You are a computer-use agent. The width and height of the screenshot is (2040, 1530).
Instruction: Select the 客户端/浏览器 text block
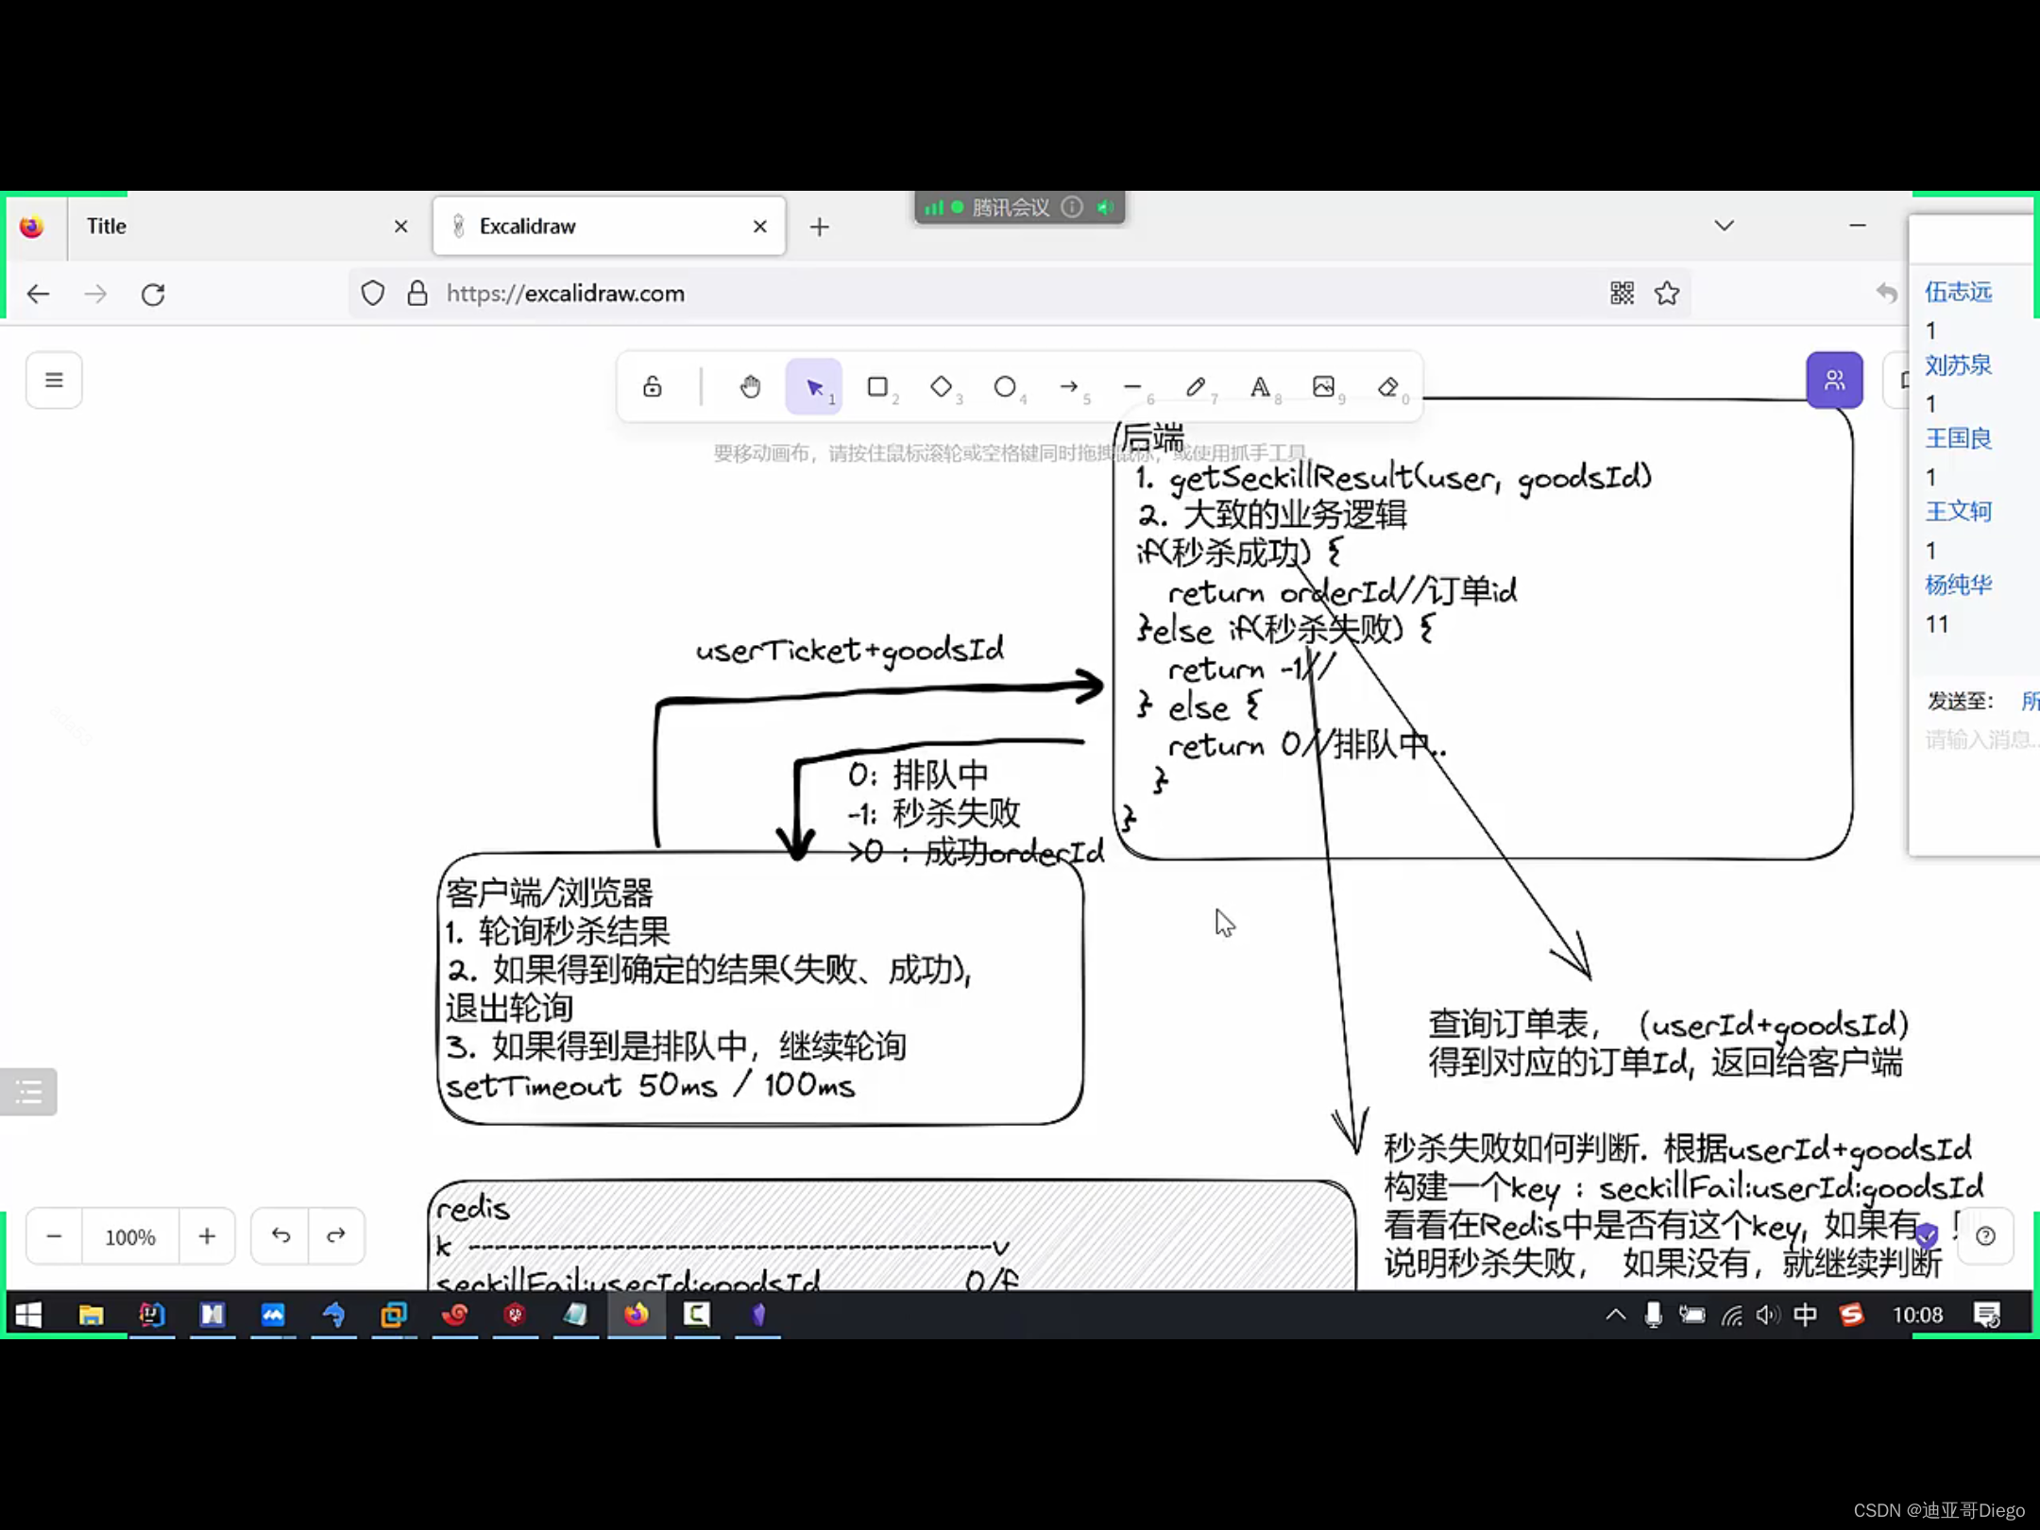709,989
